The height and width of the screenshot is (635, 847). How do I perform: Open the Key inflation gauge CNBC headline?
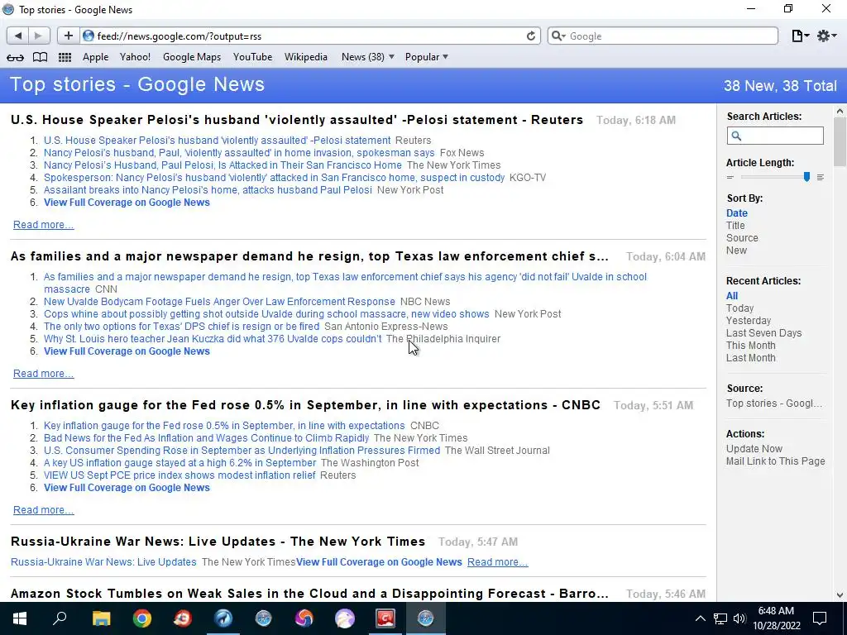[224, 426]
